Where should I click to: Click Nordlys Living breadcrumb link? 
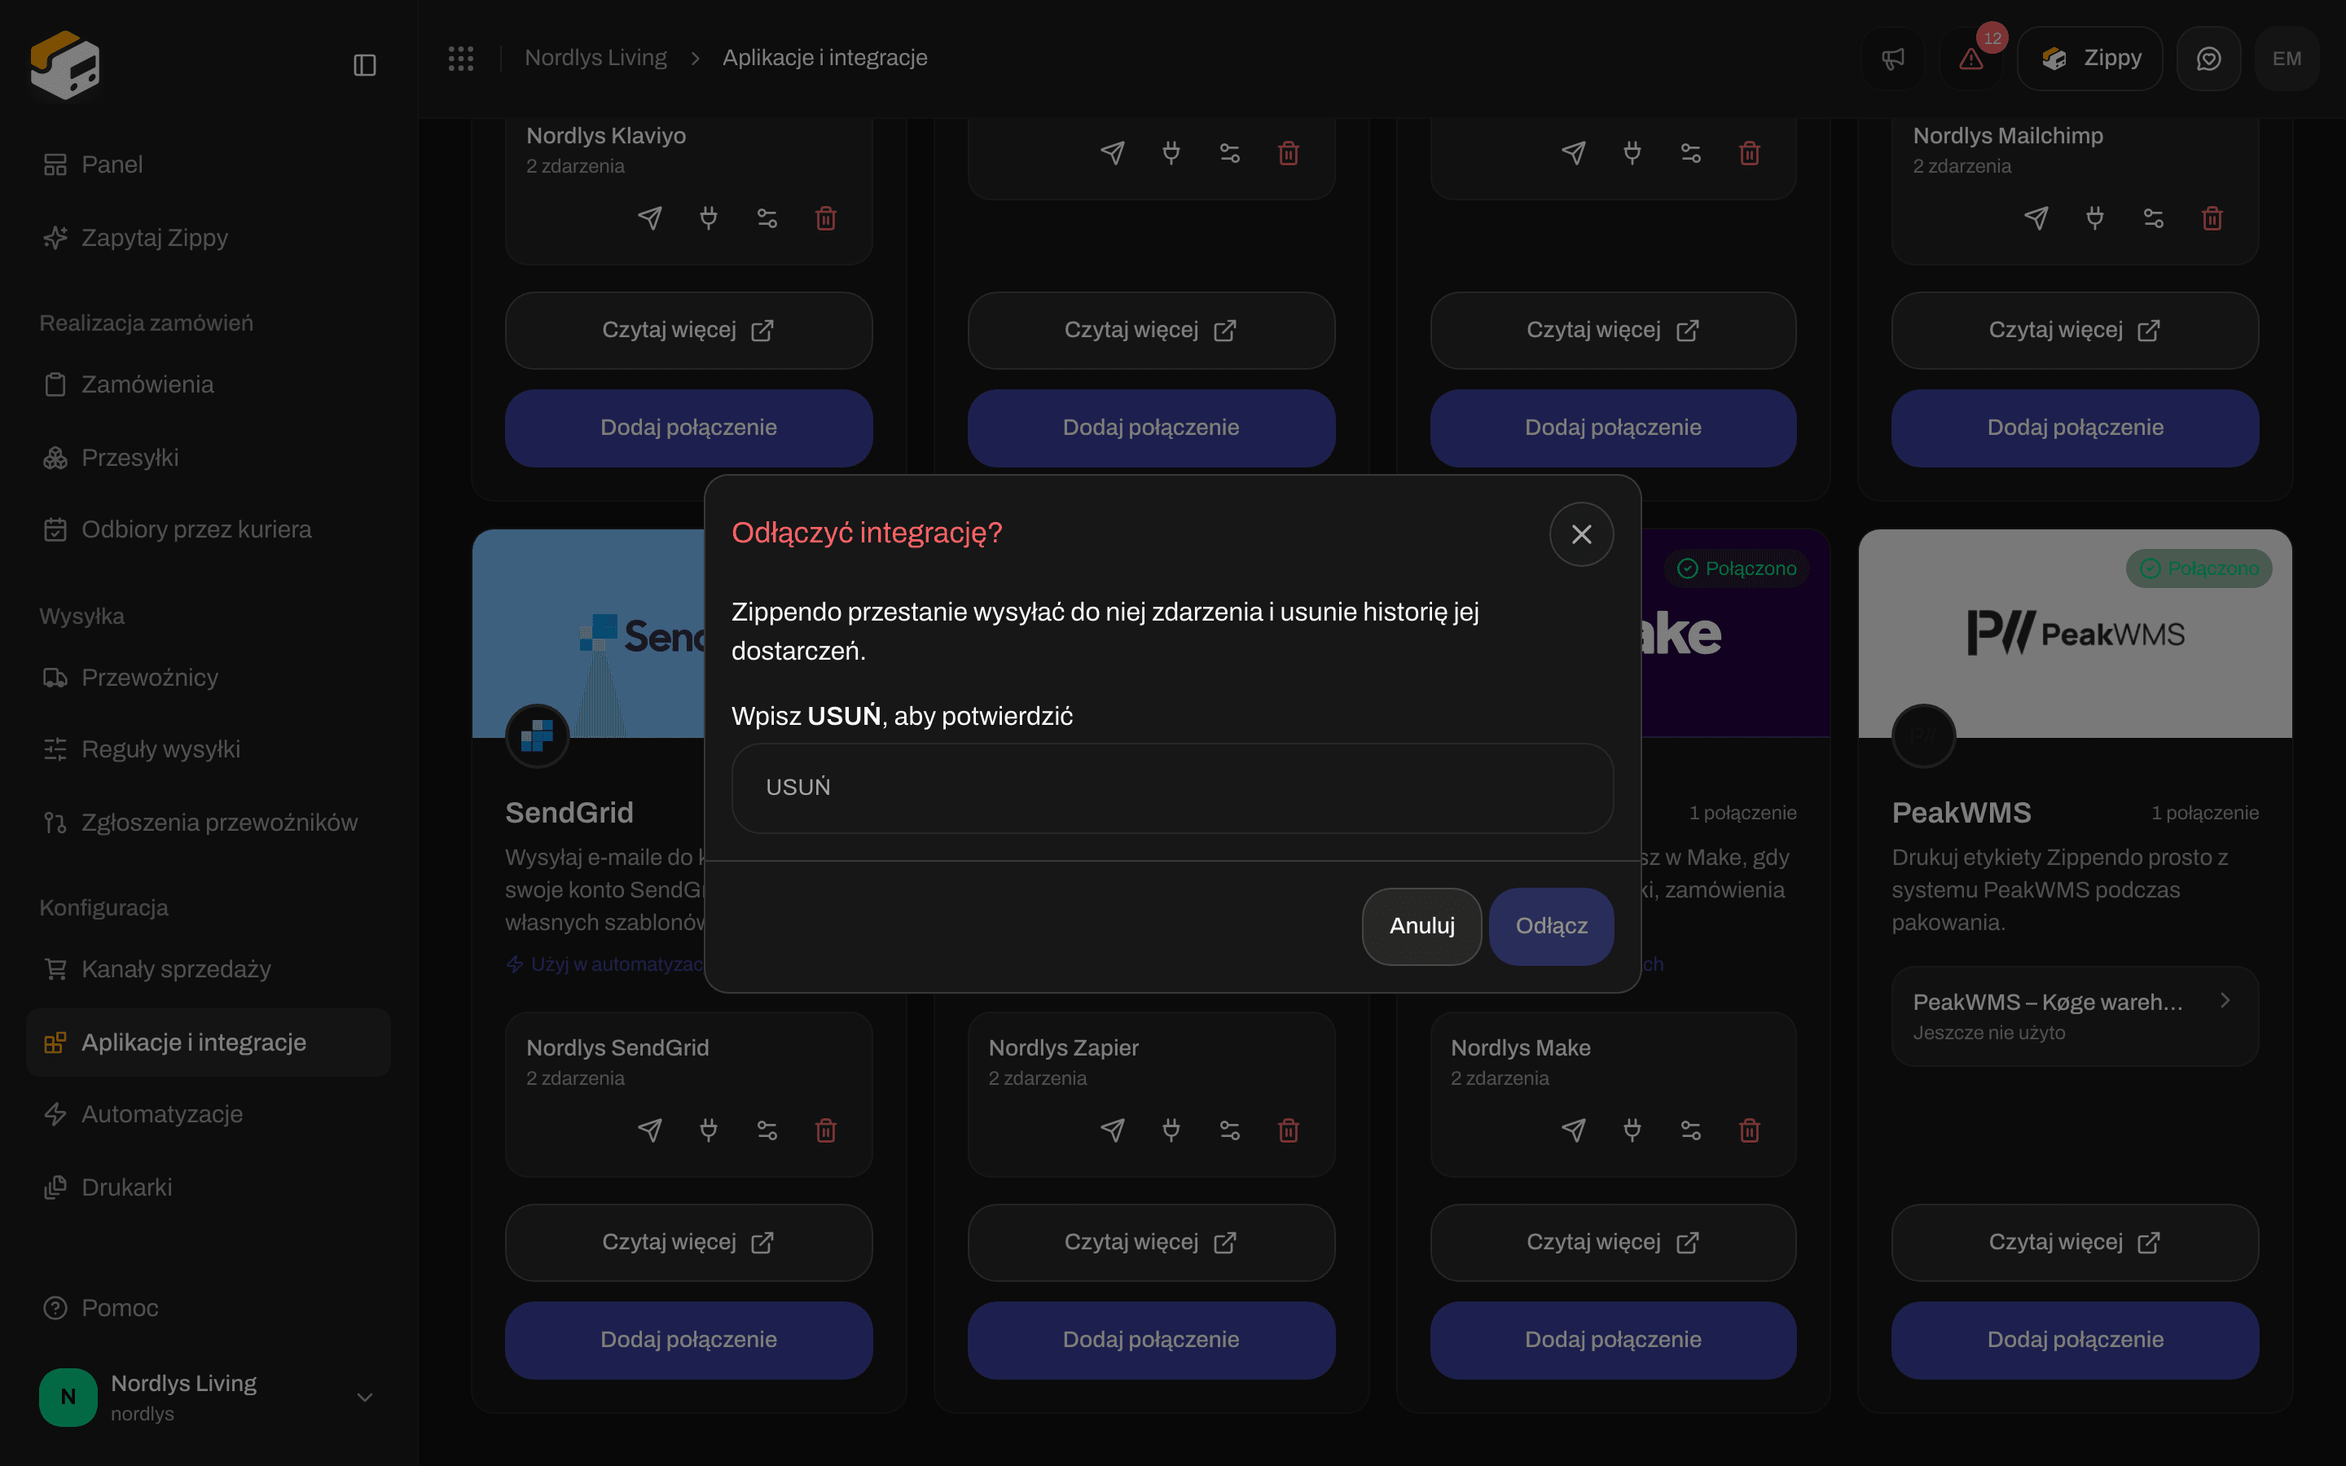click(595, 58)
